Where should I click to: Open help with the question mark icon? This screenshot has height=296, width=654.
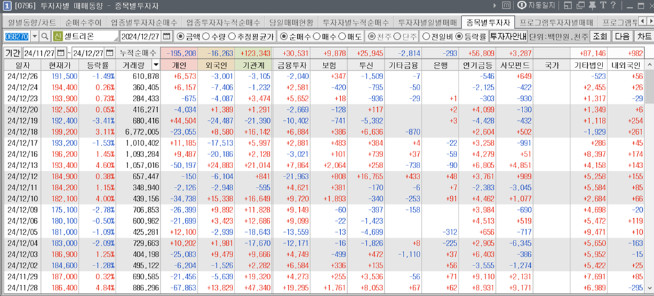(612, 6)
